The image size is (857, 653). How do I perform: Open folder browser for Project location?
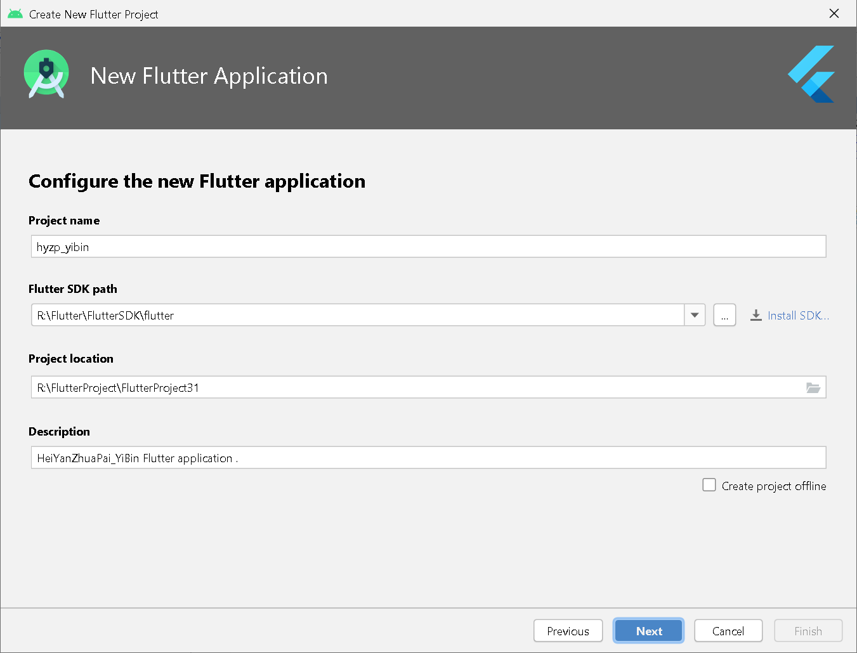[x=813, y=387]
